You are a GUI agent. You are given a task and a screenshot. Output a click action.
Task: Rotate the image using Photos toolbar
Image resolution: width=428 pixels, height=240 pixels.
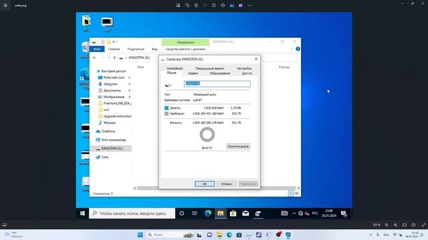(x=187, y=5)
